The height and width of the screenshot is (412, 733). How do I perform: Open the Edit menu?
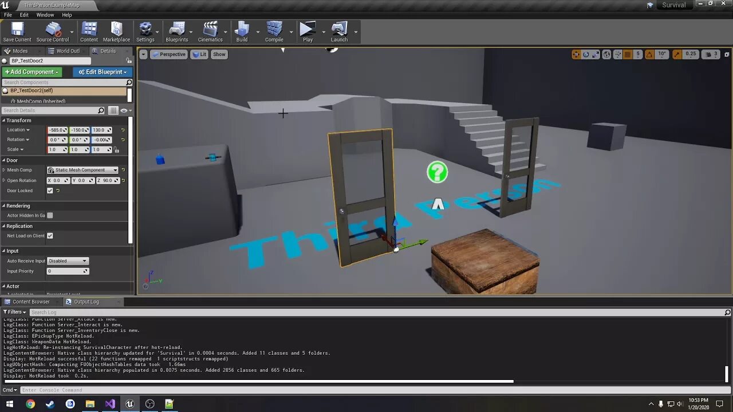(x=24, y=15)
